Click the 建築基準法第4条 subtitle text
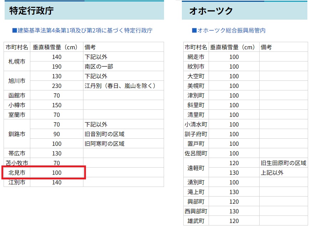 click(x=82, y=31)
